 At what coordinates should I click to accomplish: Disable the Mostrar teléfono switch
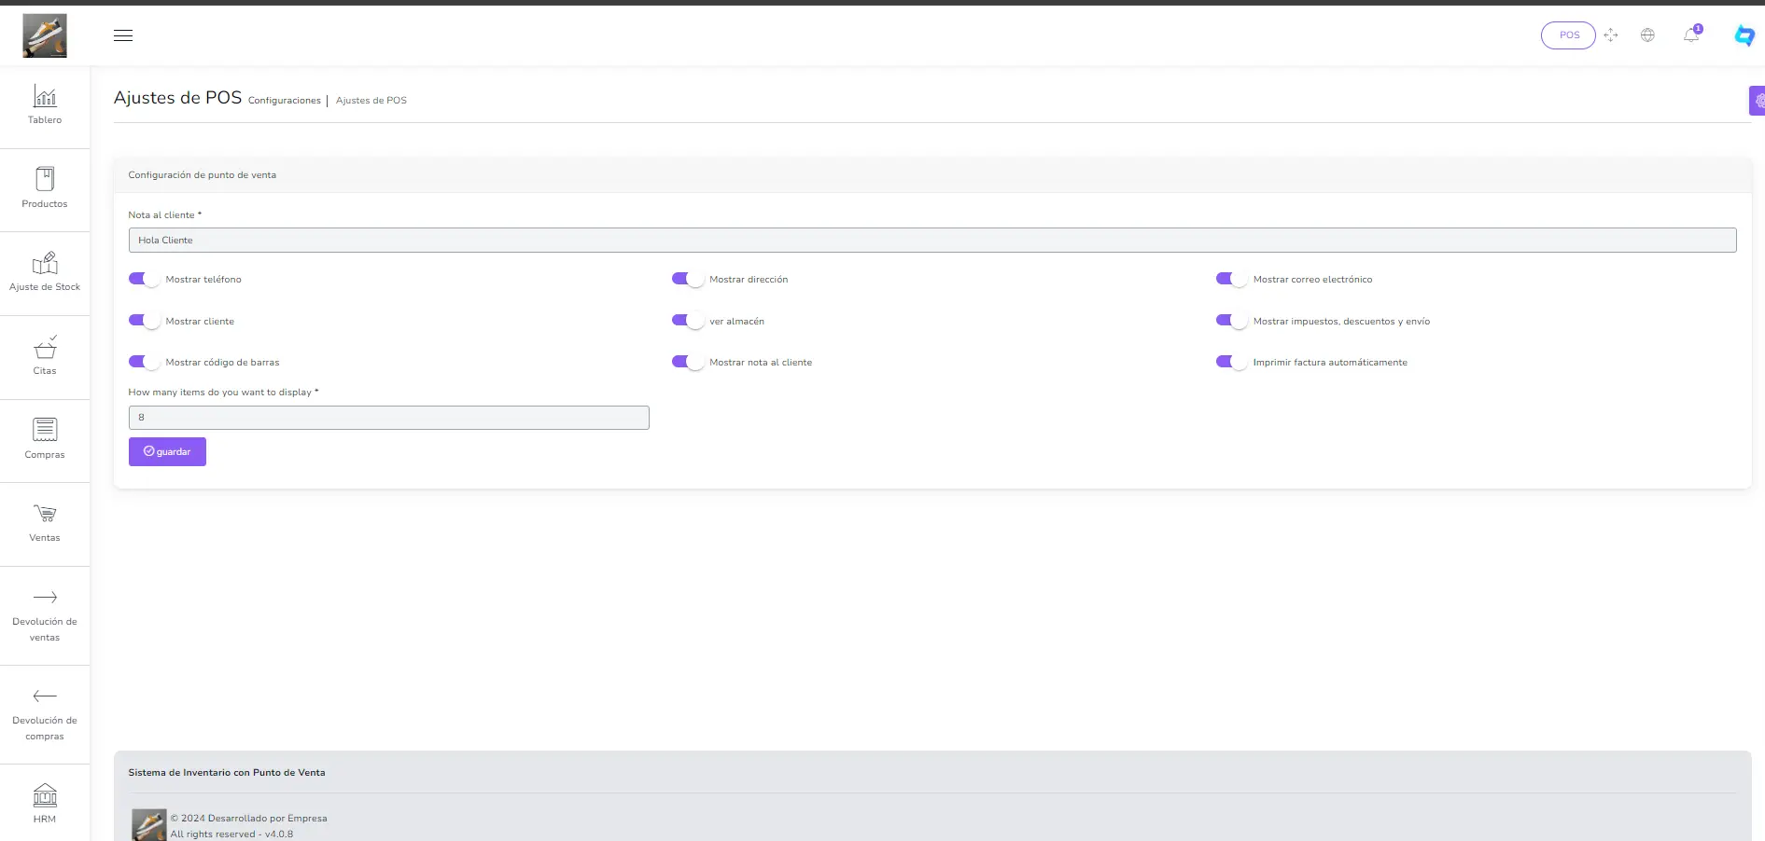(x=144, y=279)
